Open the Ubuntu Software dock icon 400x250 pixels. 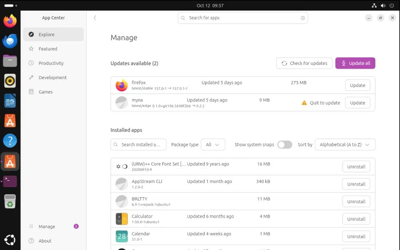tap(10, 121)
